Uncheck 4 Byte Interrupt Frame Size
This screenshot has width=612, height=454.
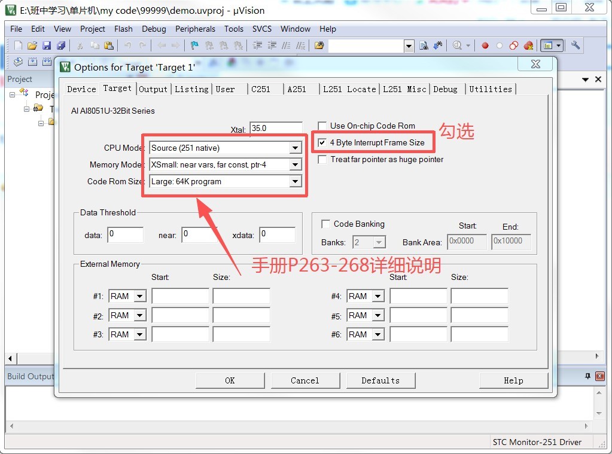pyautogui.click(x=322, y=142)
